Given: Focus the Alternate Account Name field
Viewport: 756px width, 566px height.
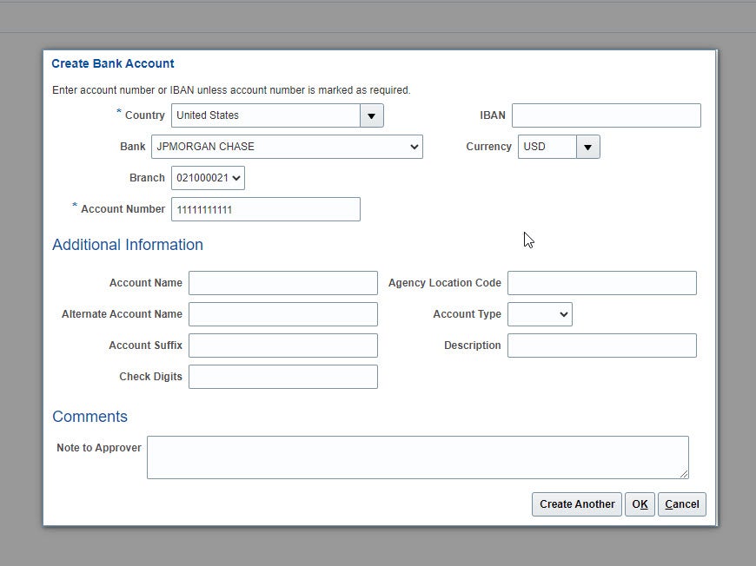Looking at the screenshot, I should coord(282,313).
